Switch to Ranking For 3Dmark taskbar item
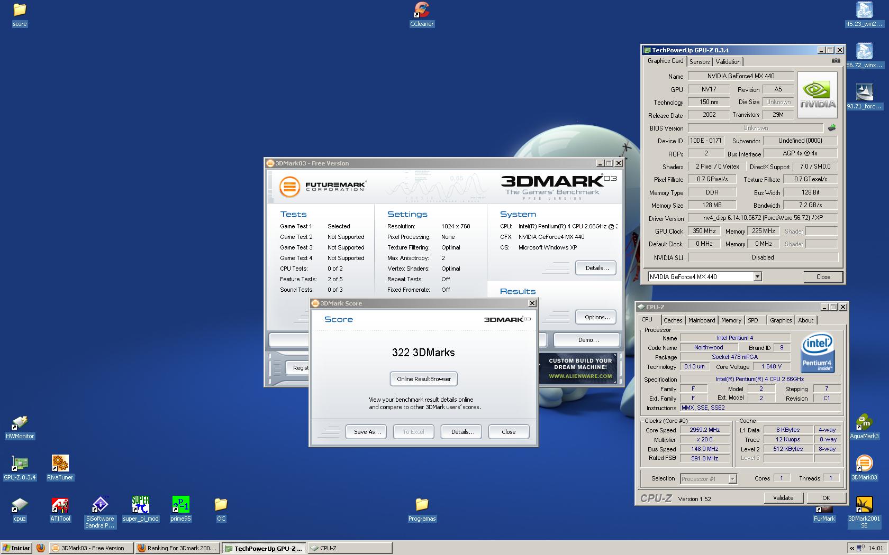This screenshot has height=555, width=889. click(177, 548)
